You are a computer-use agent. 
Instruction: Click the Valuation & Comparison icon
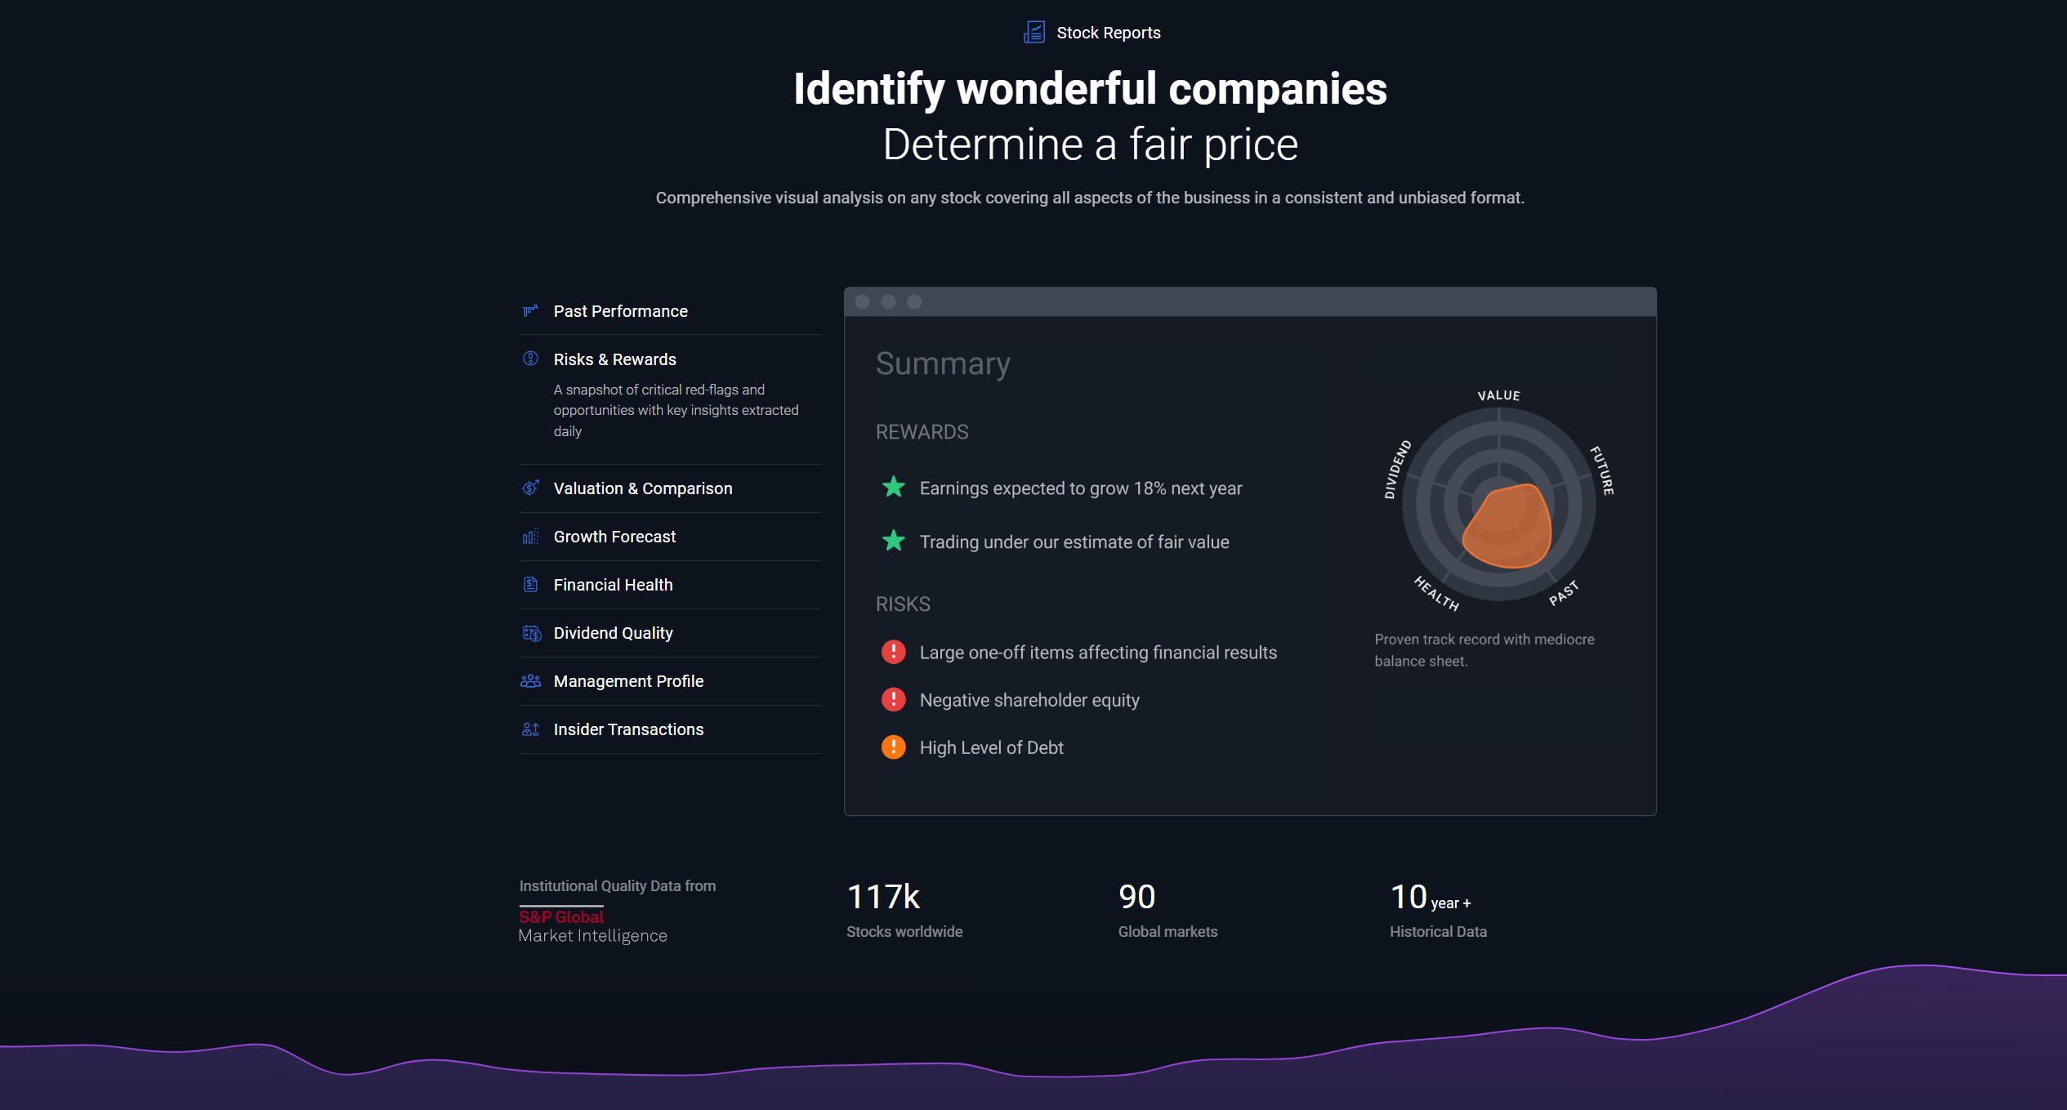[530, 488]
